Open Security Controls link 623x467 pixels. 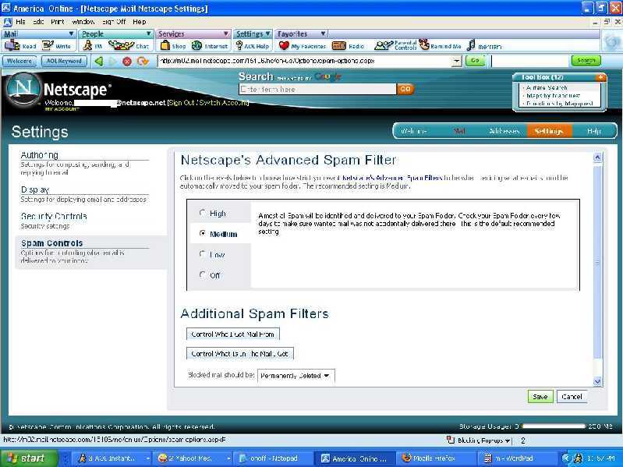pos(54,217)
